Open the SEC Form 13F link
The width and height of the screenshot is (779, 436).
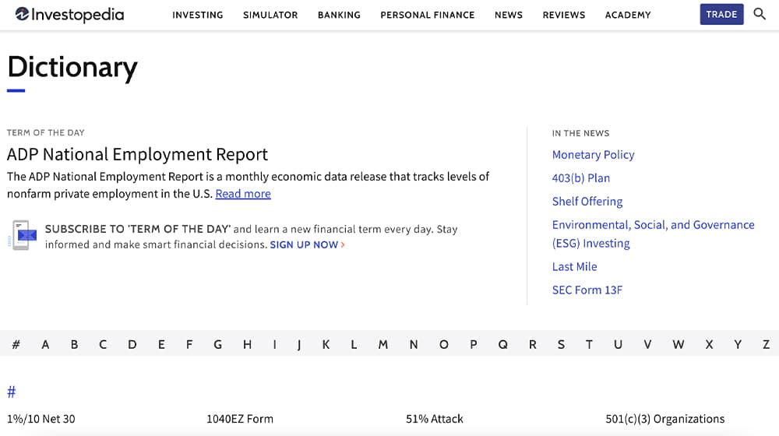pyautogui.click(x=587, y=290)
